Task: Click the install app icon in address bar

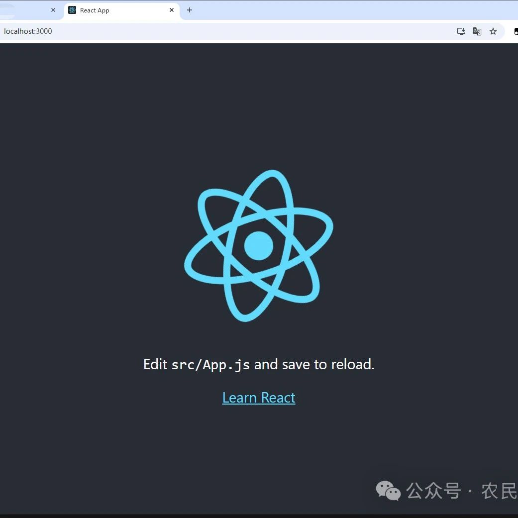Action: click(461, 31)
